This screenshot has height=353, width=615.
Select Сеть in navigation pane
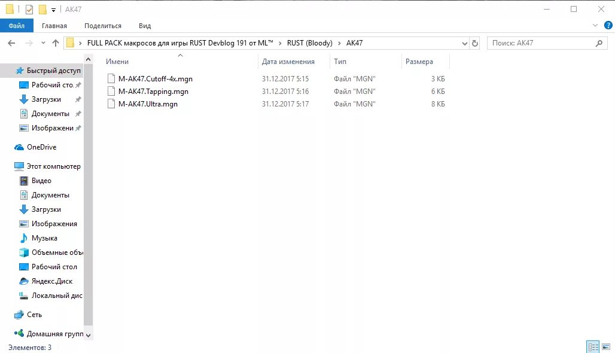point(34,315)
